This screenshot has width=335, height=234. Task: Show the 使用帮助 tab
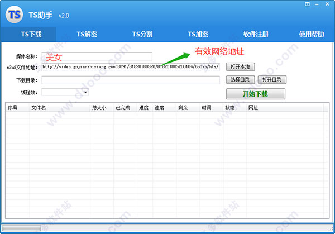312,34
